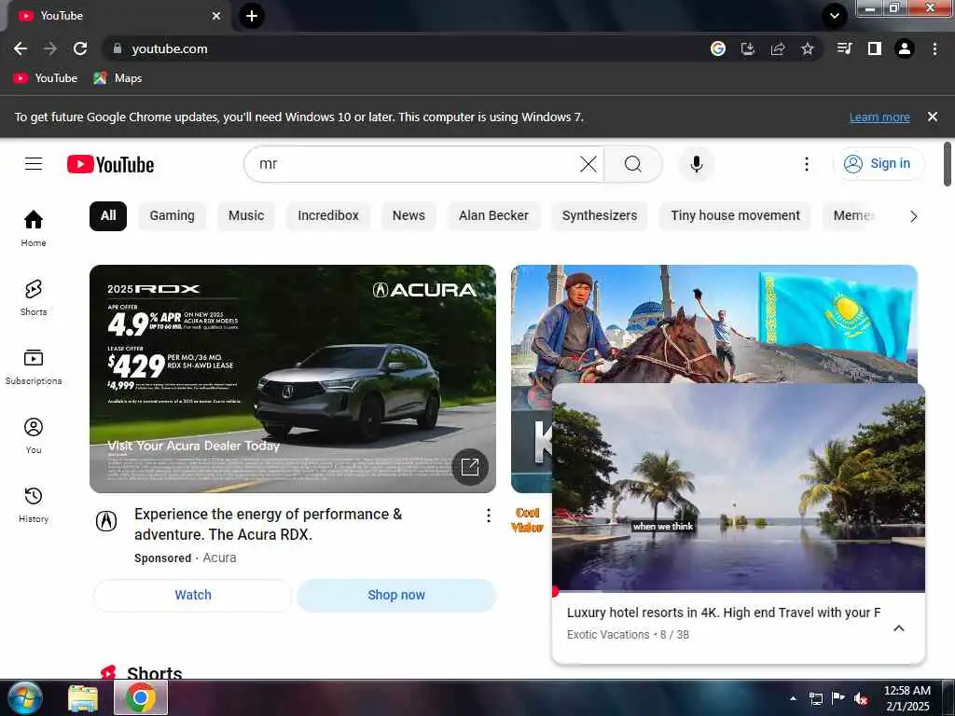Click the page vertical scrollbar thumb
Image resolution: width=955 pixels, height=716 pixels.
point(948,164)
